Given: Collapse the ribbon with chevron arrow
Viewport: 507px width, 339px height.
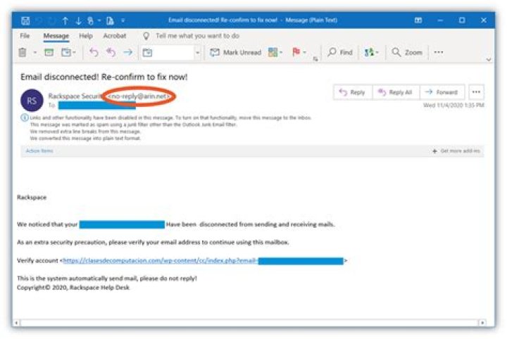Looking at the screenshot, I should click(x=489, y=60).
